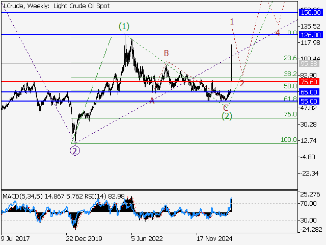Click the 55.00 blue price label

click(x=309, y=101)
